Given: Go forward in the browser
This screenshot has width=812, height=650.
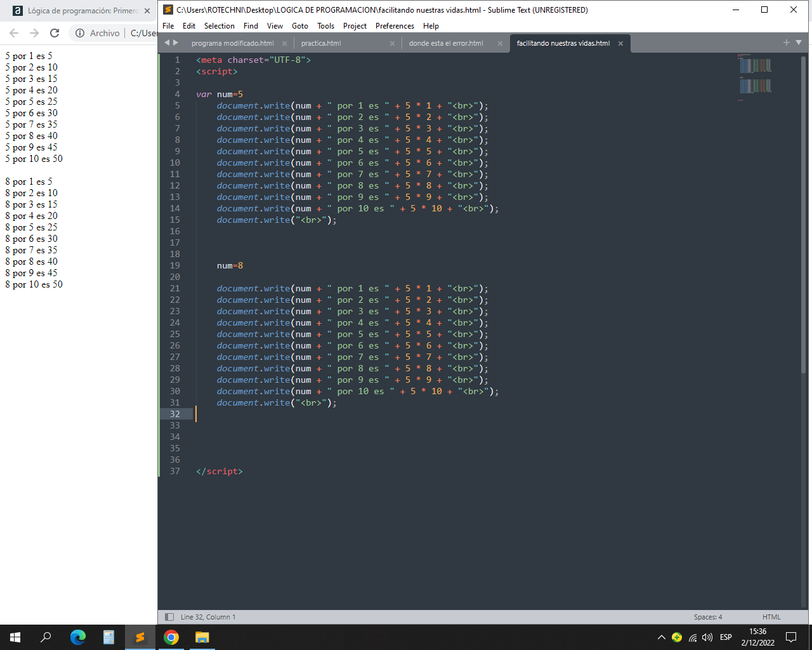Looking at the screenshot, I should (x=34, y=33).
